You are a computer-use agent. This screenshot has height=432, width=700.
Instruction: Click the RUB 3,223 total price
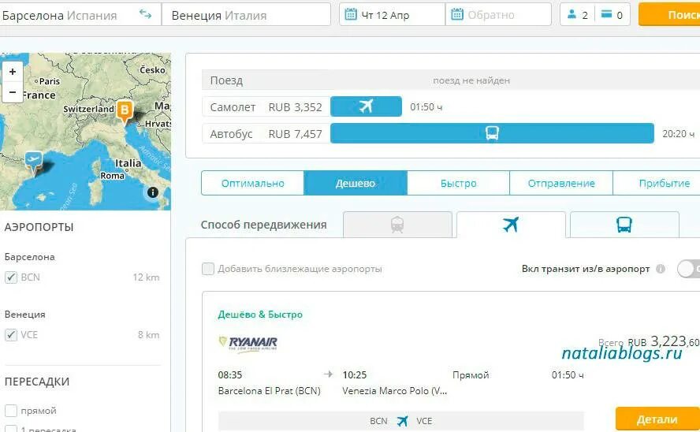[664, 342]
